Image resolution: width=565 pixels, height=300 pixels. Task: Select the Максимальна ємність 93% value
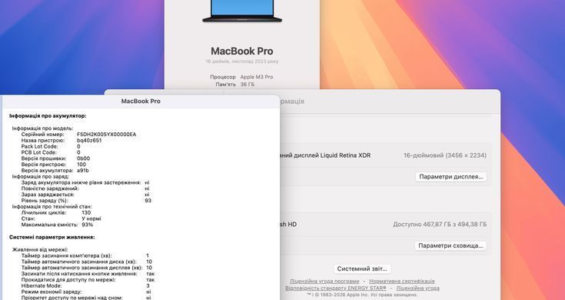[87, 225]
